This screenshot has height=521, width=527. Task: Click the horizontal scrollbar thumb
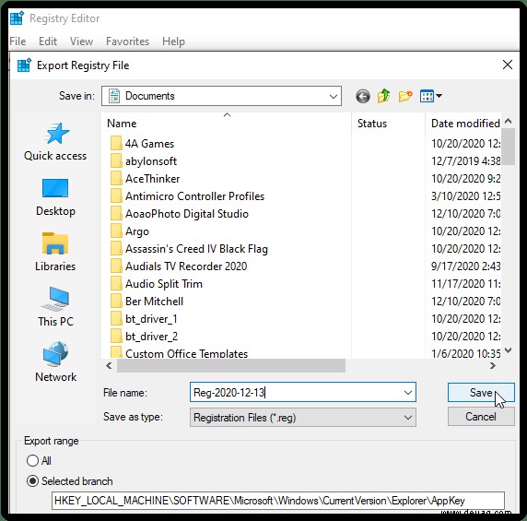click(x=231, y=365)
